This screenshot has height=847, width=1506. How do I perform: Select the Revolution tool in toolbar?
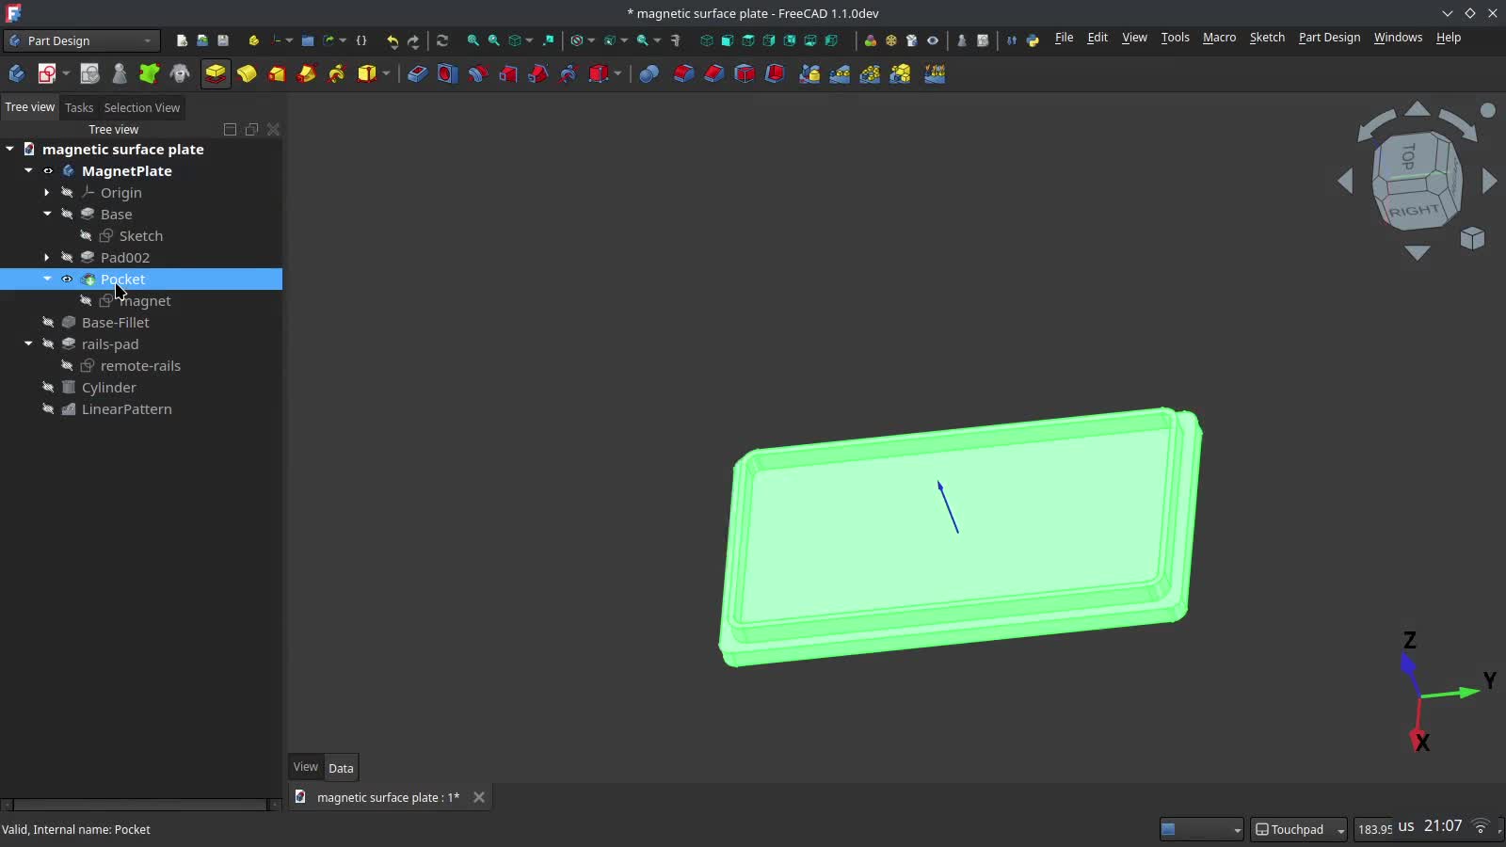click(x=247, y=73)
